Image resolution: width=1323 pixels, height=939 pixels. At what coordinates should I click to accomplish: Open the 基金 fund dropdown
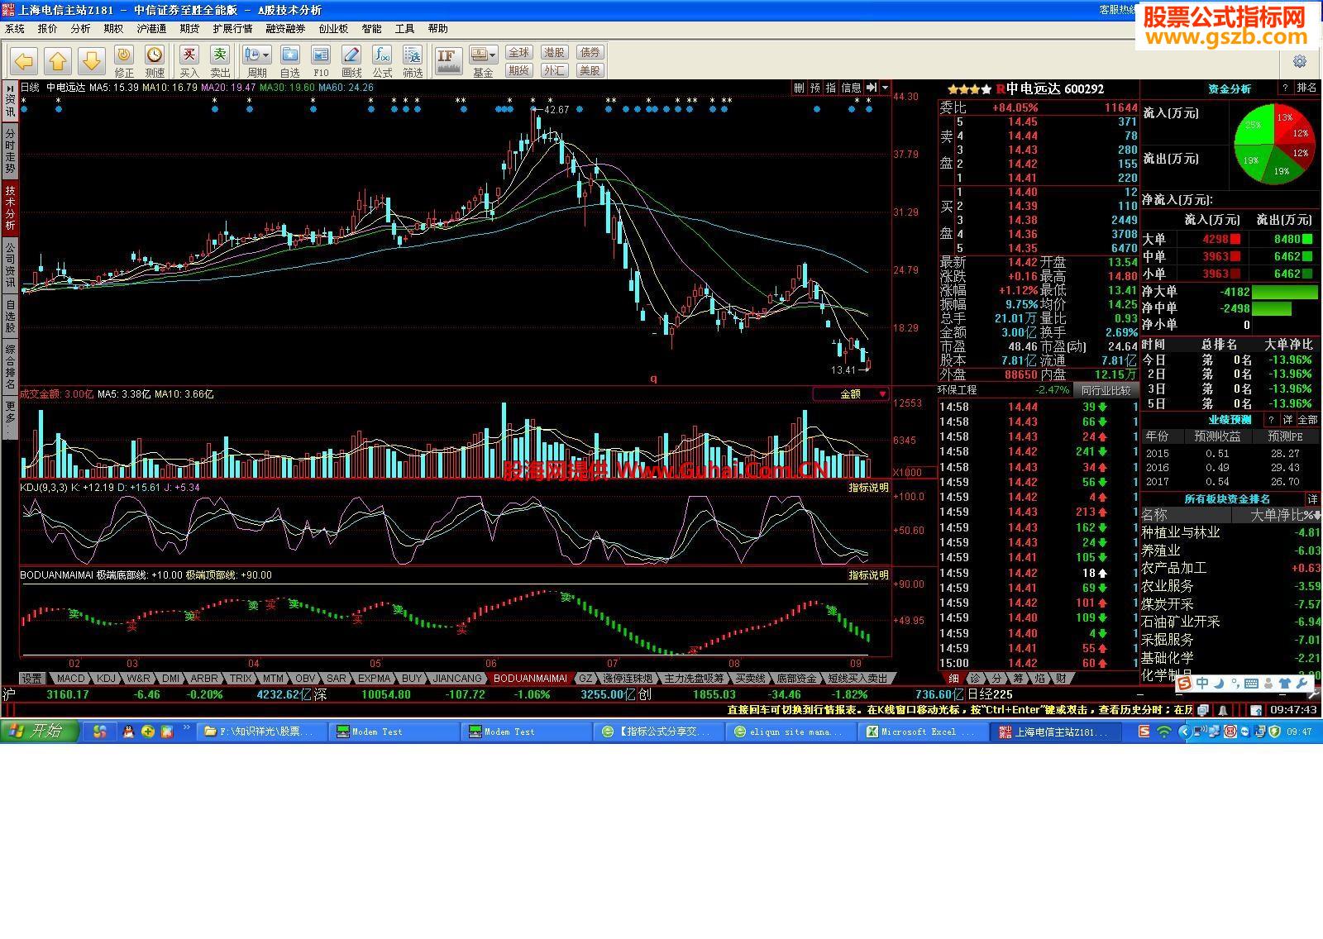484,61
